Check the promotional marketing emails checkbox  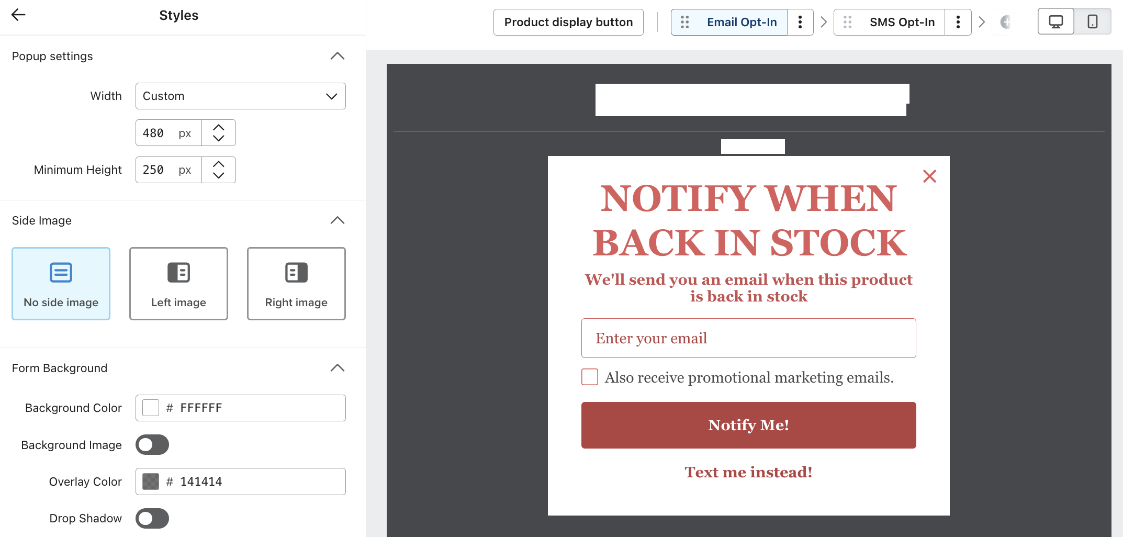click(590, 376)
